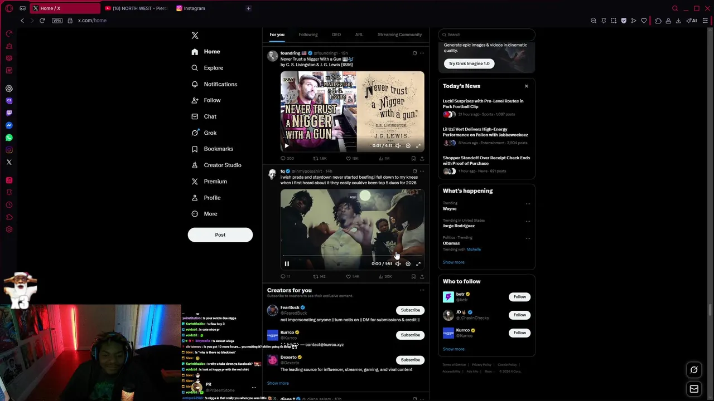Unmute the foundring video
714x401 pixels.
tap(398, 145)
